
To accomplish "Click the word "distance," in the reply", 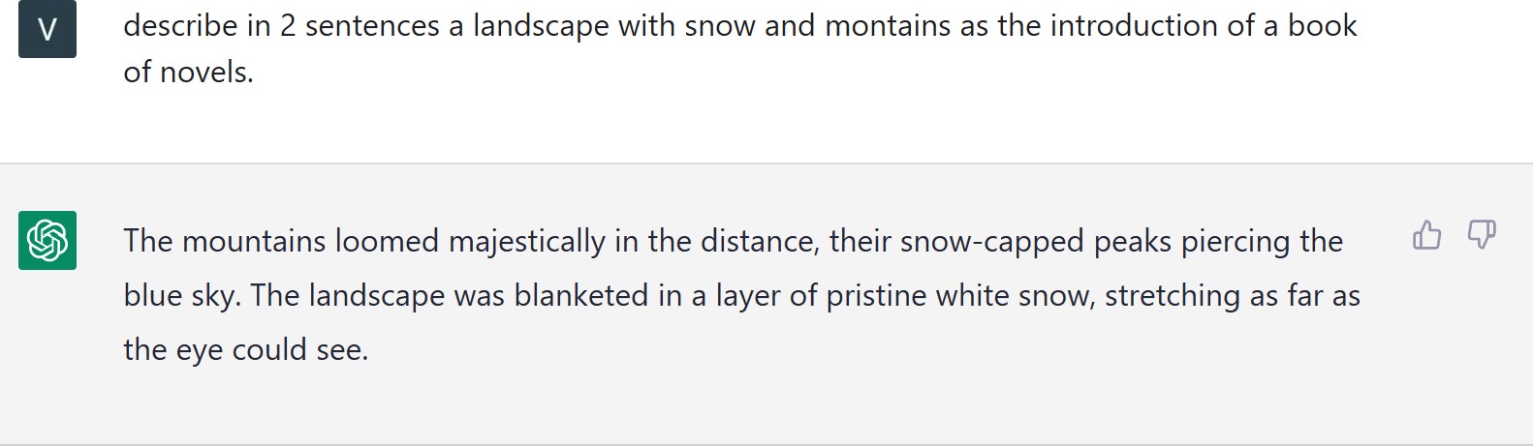I will 760,242.
